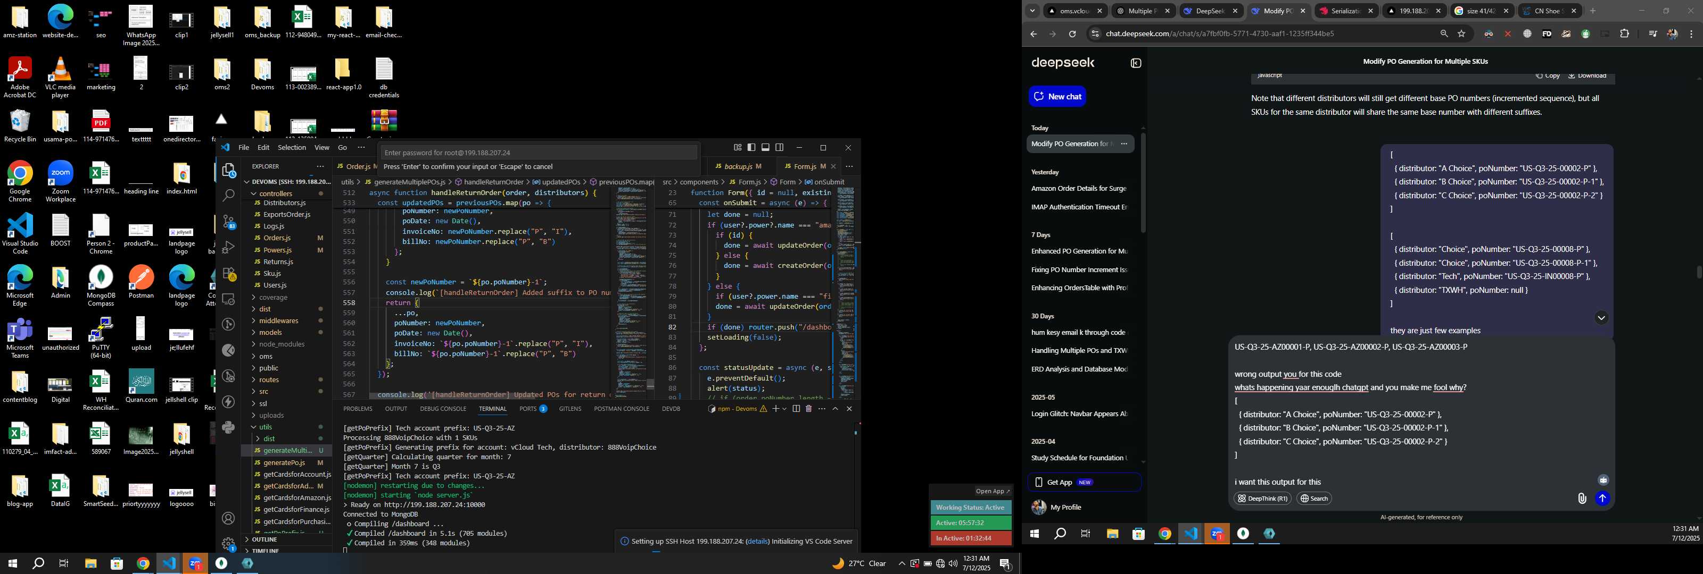Click the Chrome address bar URL

(1220, 35)
